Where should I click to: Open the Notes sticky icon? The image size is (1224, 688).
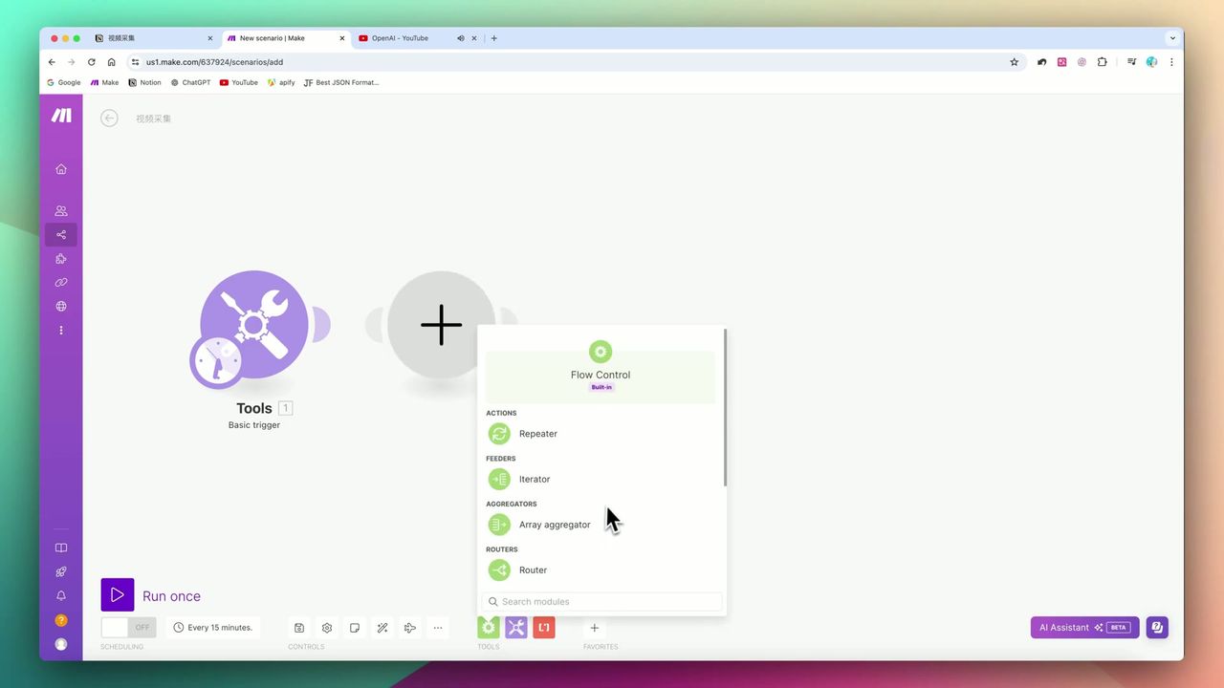pyautogui.click(x=355, y=628)
